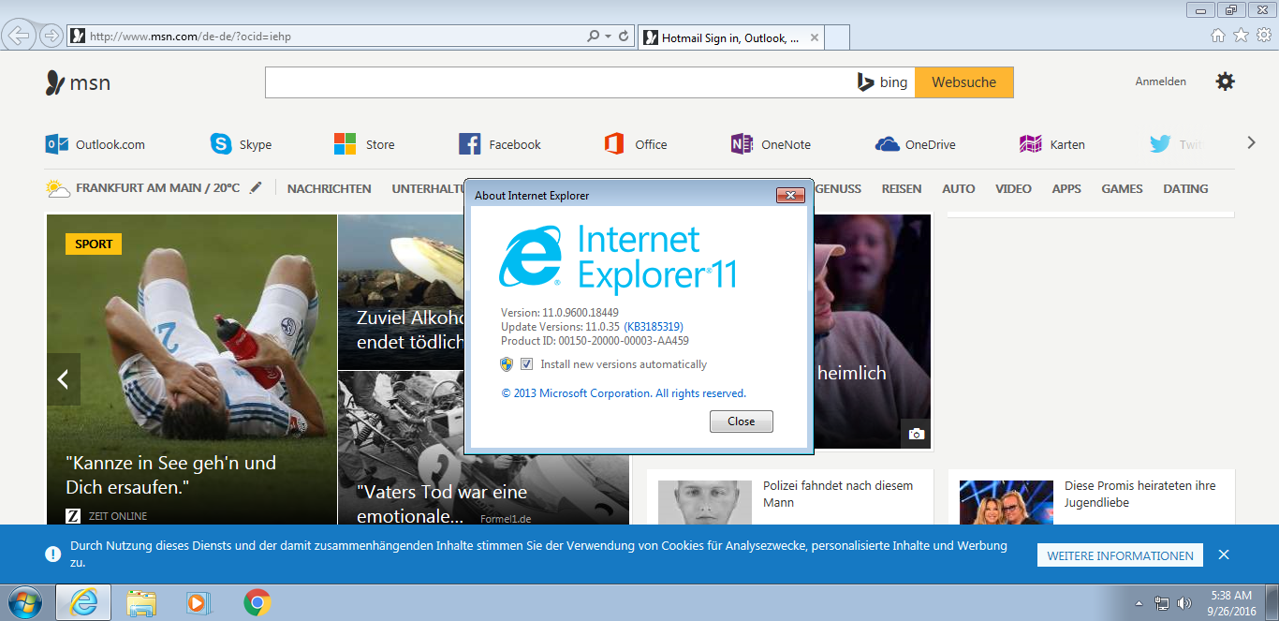Image resolution: width=1279 pixels, height=621 pixels.
Task: Open the Kannze in See geh'n headline
Action: pyautogui.click(x=171, y=475)
